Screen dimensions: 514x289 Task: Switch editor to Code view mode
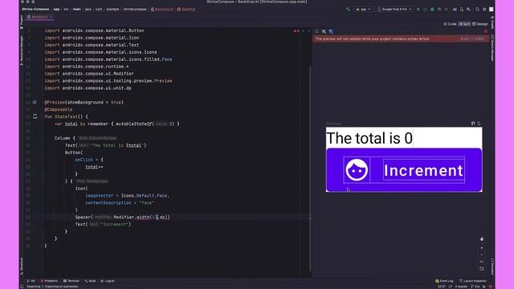point(450,24)
